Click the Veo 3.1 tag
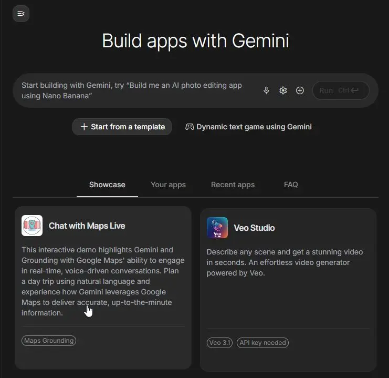 click(x=219, y=343)
